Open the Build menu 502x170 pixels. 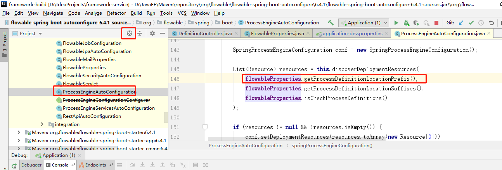coord(136,13)
